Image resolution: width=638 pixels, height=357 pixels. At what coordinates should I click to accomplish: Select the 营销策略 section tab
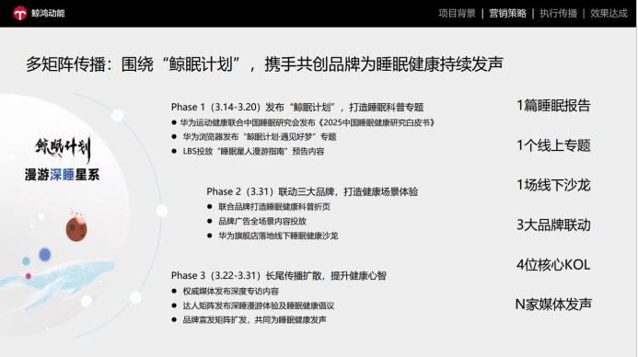point(507,14)
